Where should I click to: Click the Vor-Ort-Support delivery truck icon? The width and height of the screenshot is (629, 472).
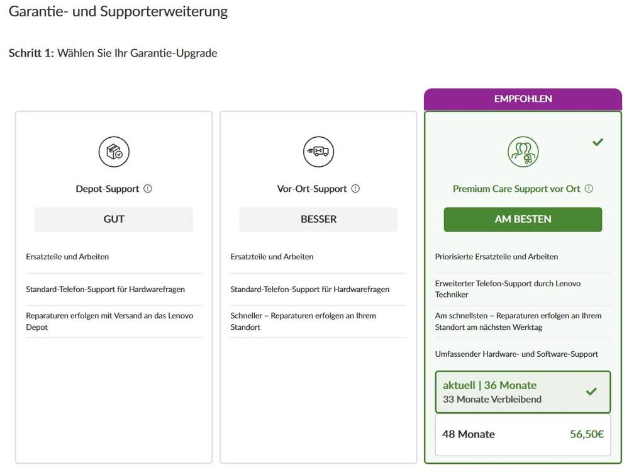coord(318,152)
